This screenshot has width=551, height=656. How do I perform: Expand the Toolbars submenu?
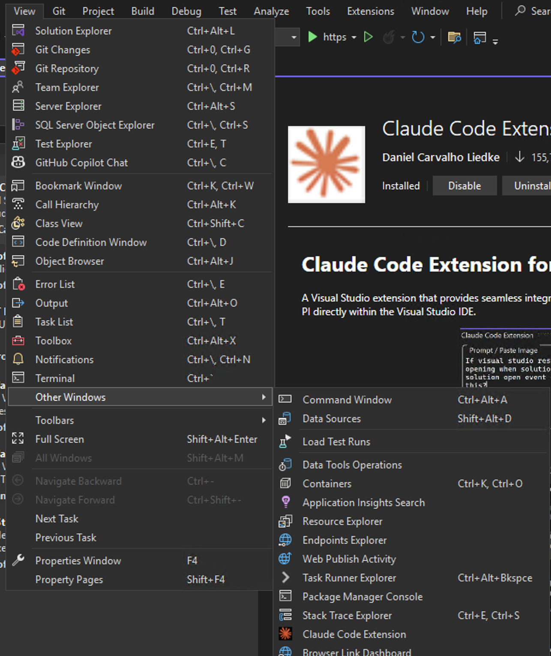[x=141, y=420]
